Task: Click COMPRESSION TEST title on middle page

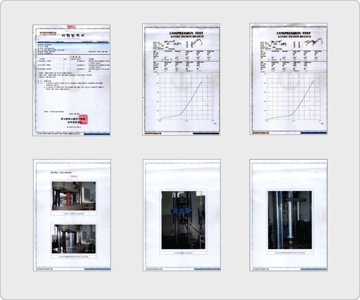Action: click(x=186, y=33)
